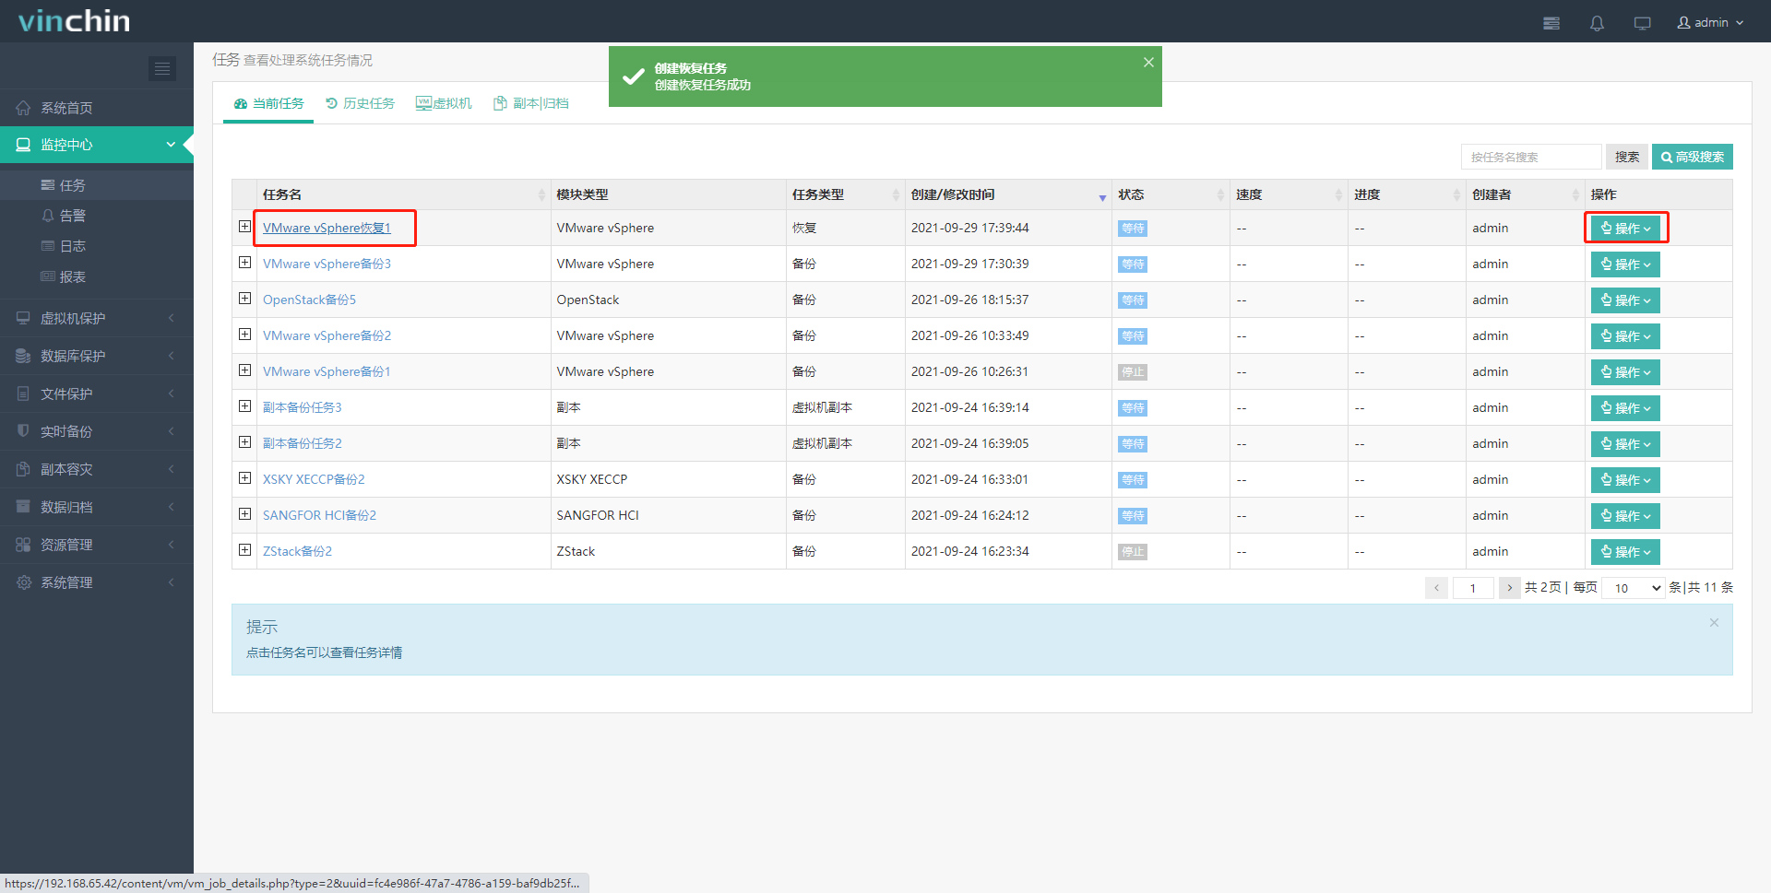Expand 副本容灾 sidebar menu
This screenshot has height=893, width=1771.
97,469
